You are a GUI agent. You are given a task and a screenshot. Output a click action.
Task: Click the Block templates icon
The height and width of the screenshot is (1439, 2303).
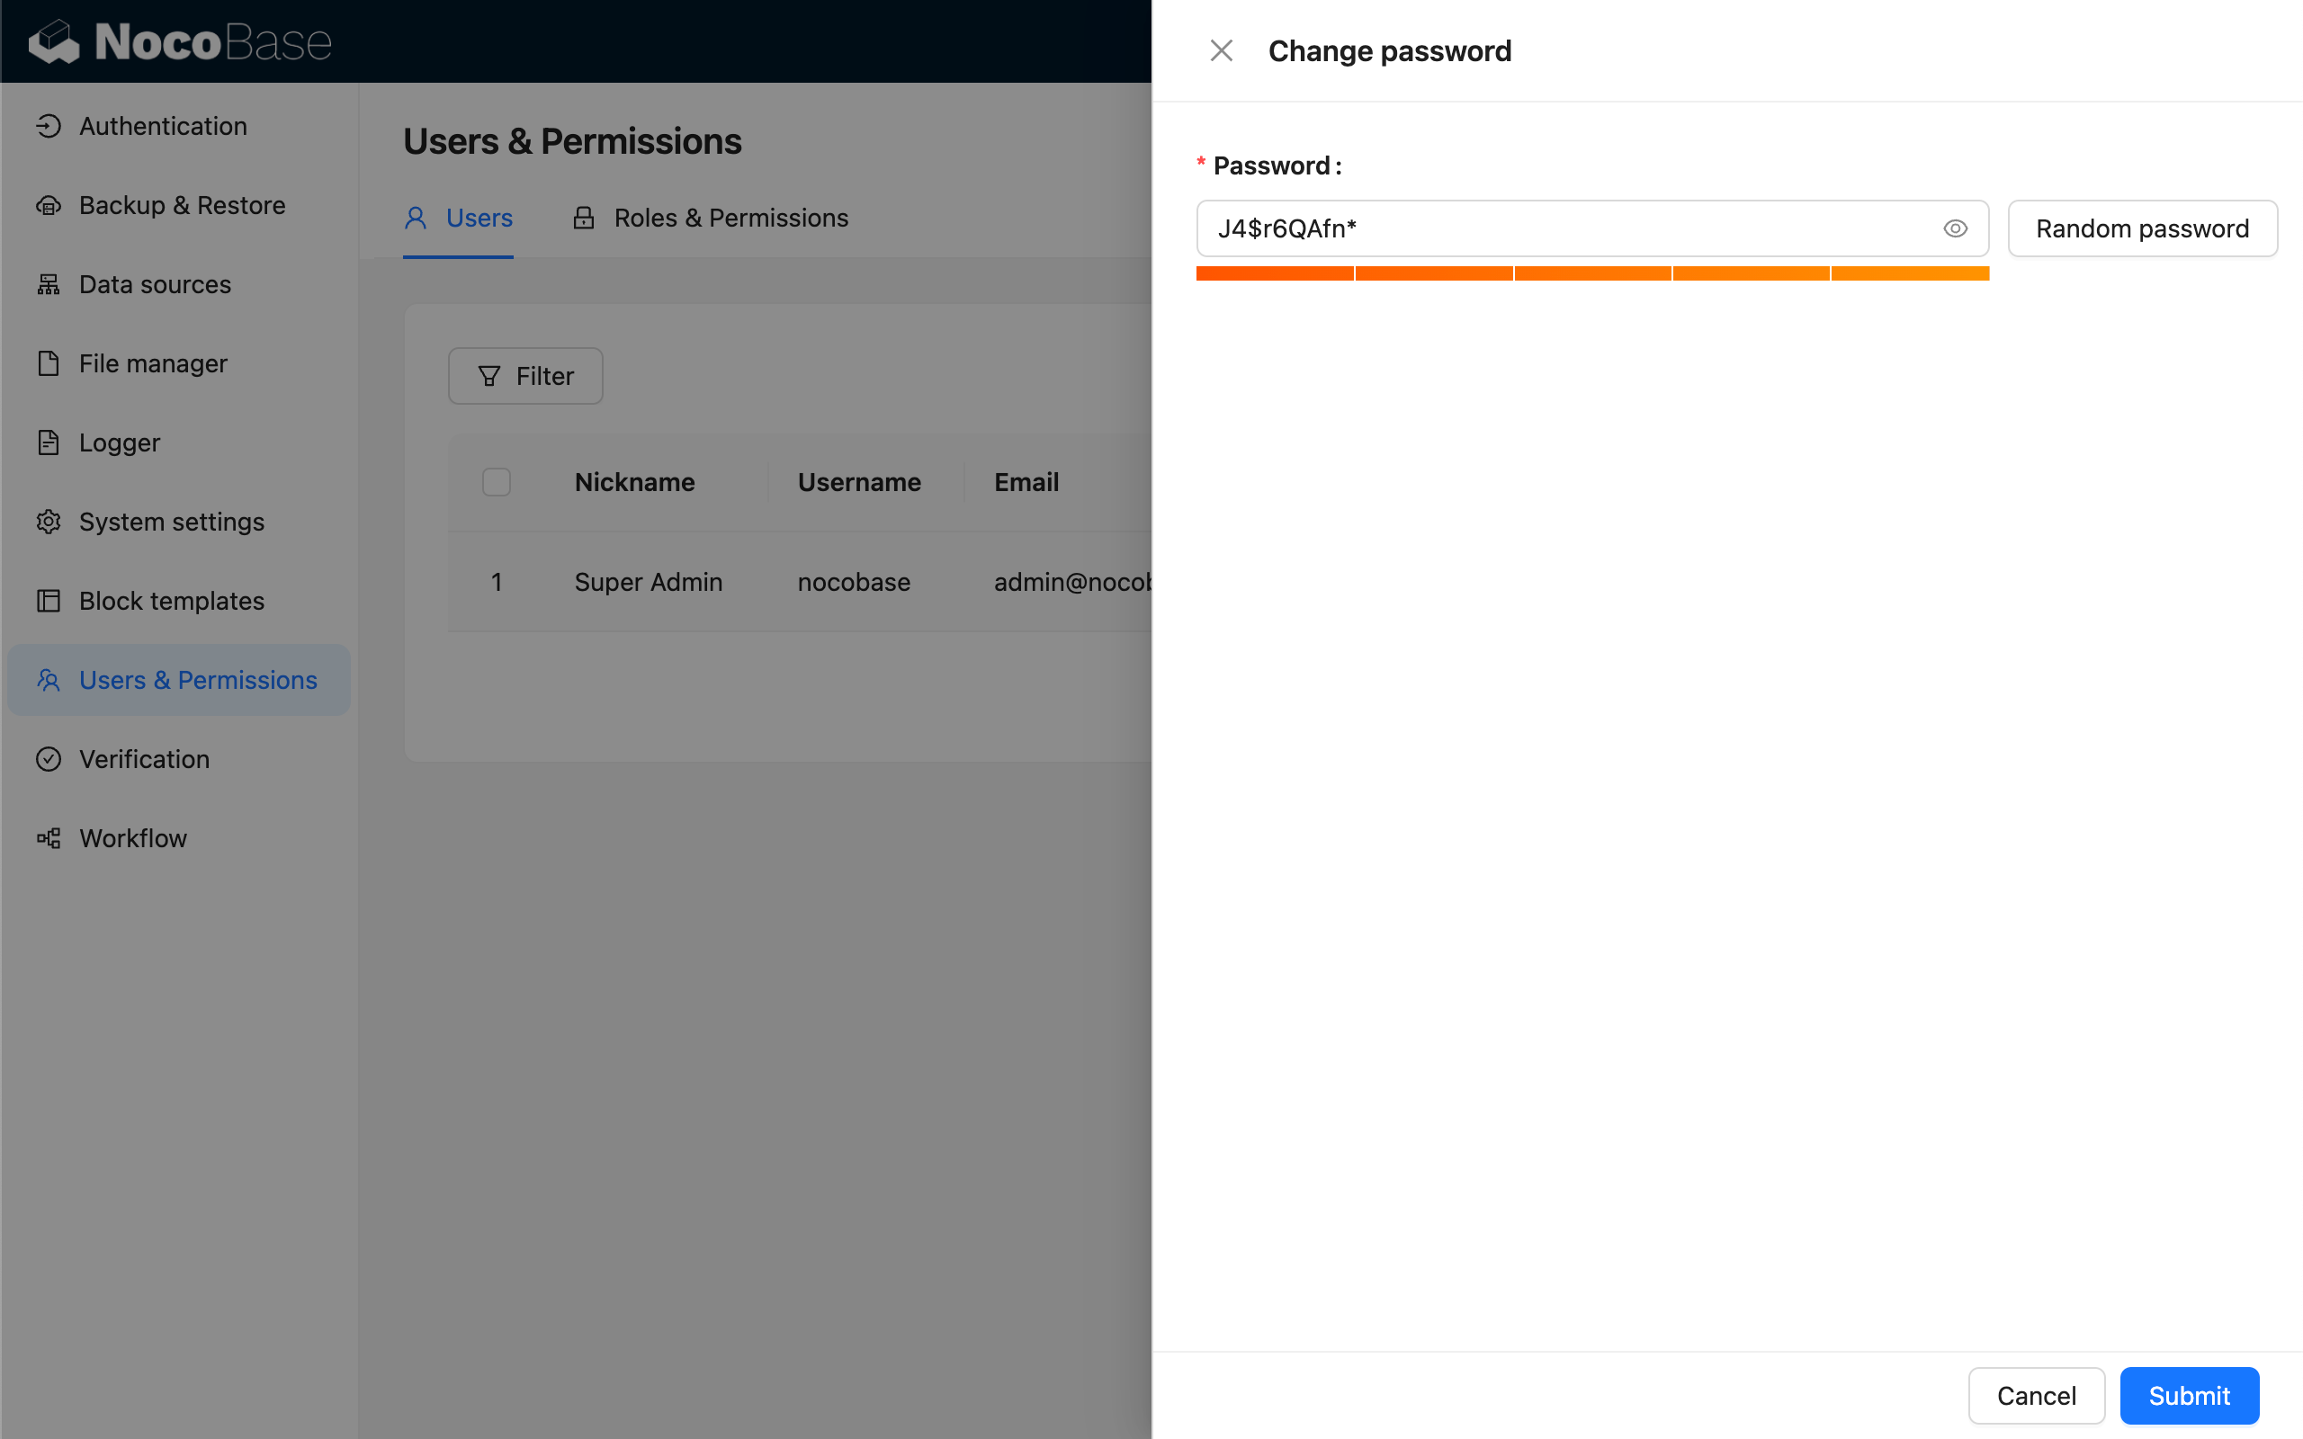(x=49, y=601)
